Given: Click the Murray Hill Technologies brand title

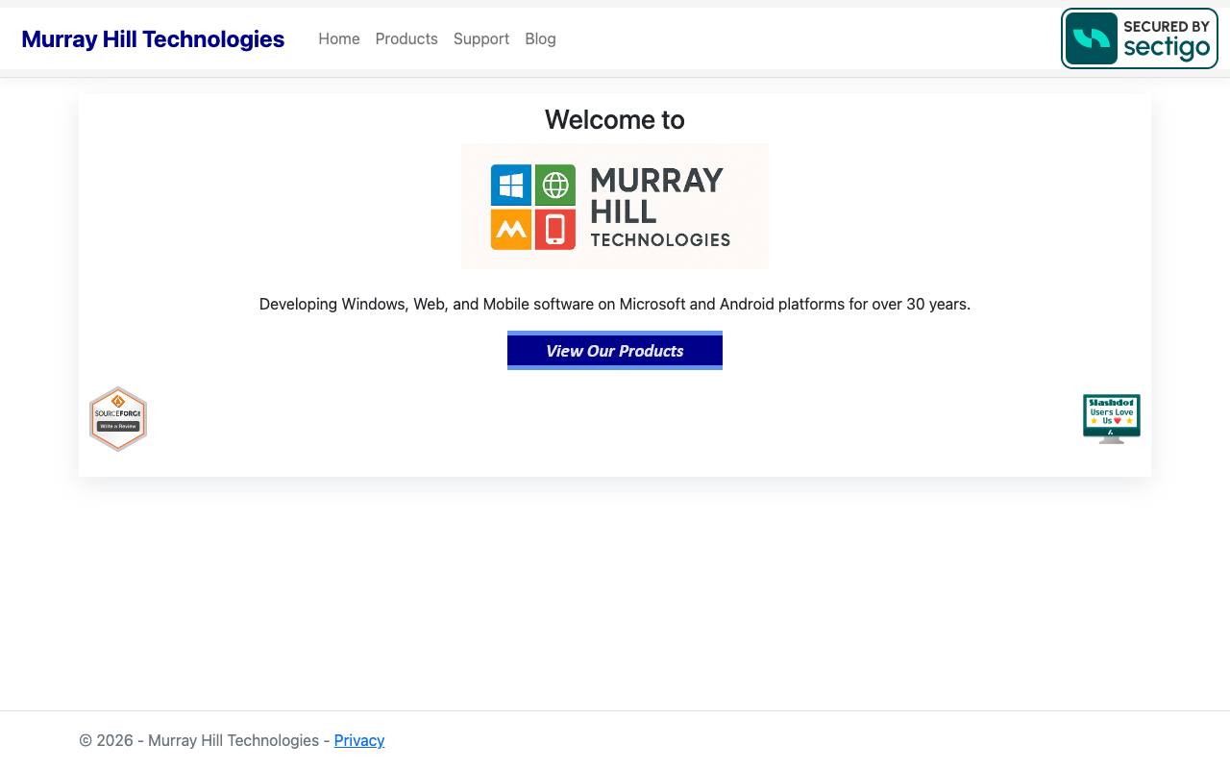Looking at the screenshot, I should tap(153, 38).
